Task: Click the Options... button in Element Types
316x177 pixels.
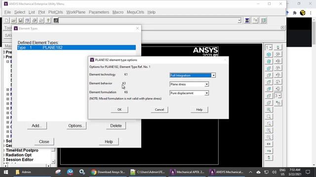Action: (77, 126)
